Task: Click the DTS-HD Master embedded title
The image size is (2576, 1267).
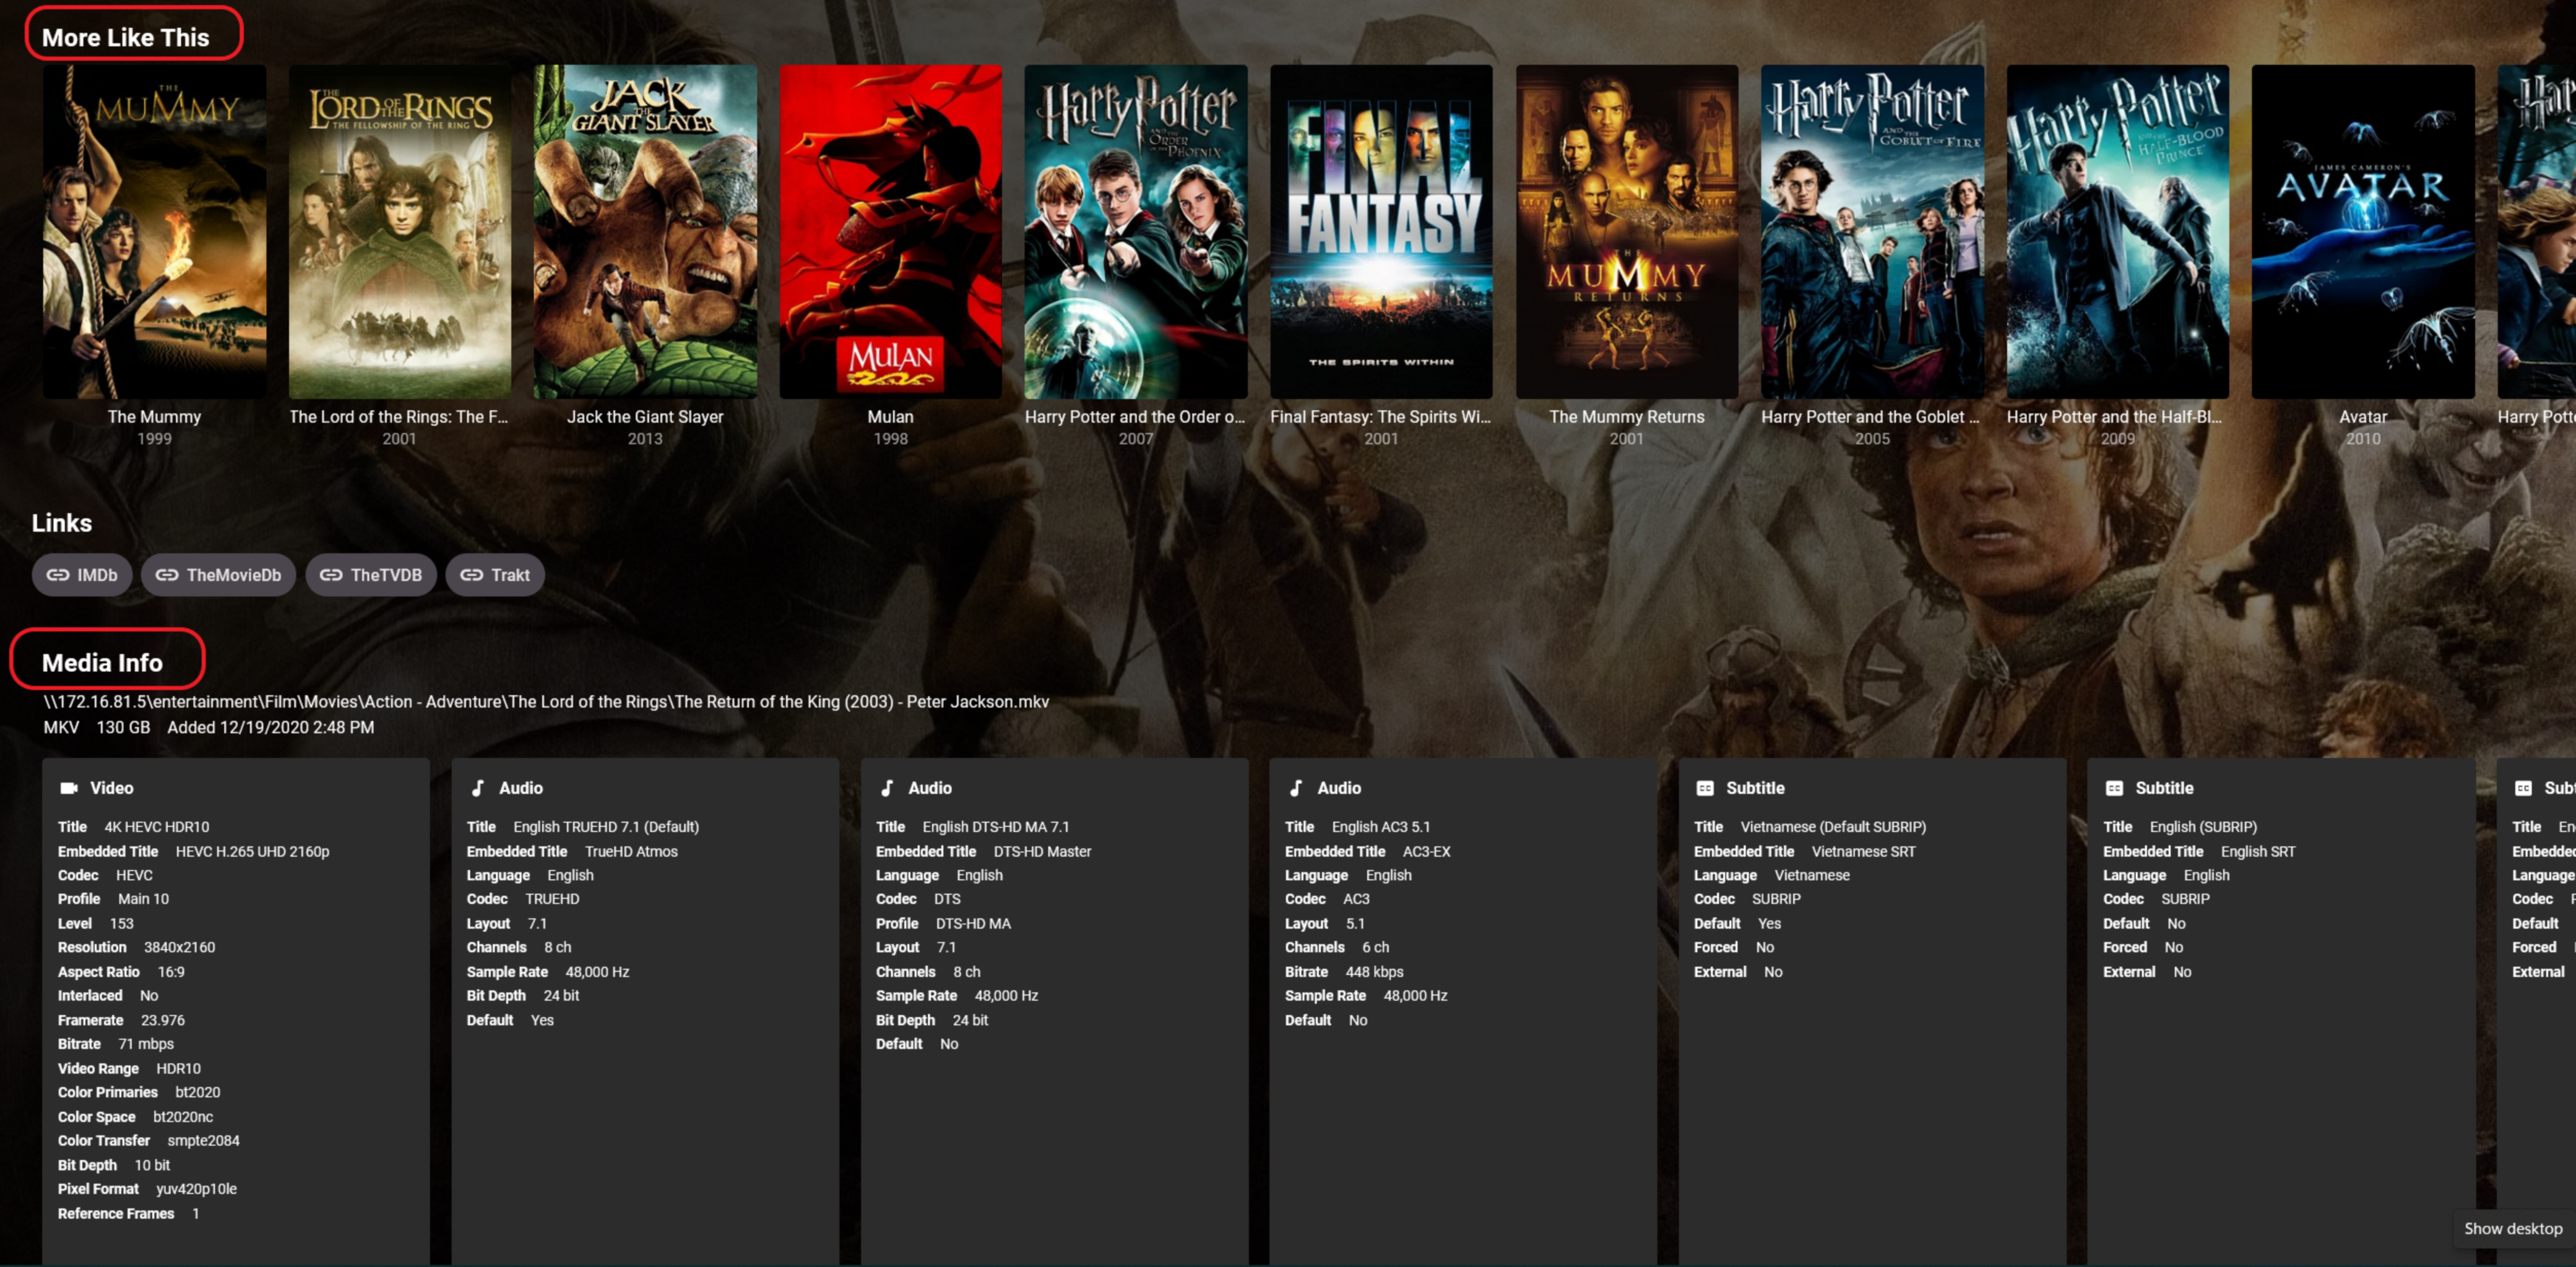Action: [1042, 851]
